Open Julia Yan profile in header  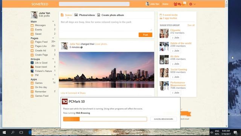pos(152,4)
